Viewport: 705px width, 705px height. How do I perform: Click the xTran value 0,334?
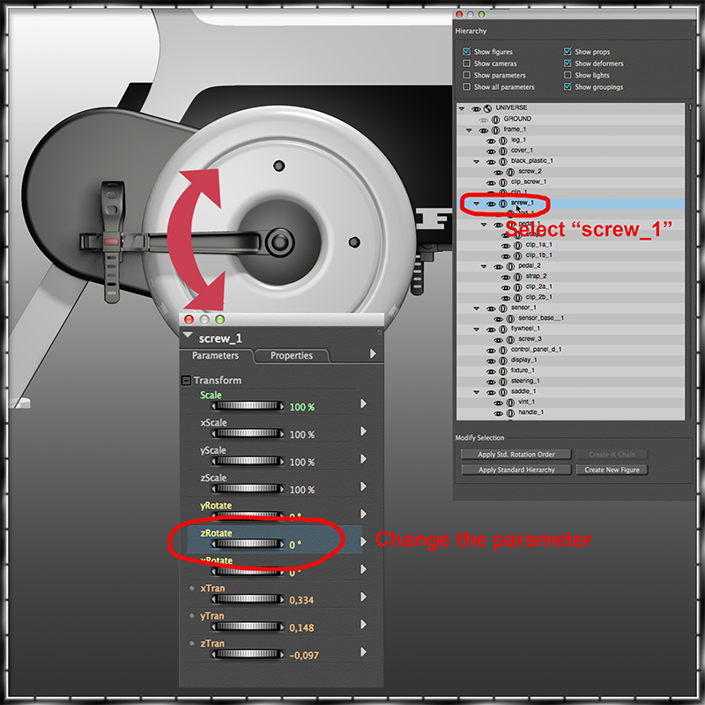[301, 600]
